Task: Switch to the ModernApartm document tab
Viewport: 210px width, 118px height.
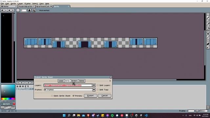Action: pos(26,6)
